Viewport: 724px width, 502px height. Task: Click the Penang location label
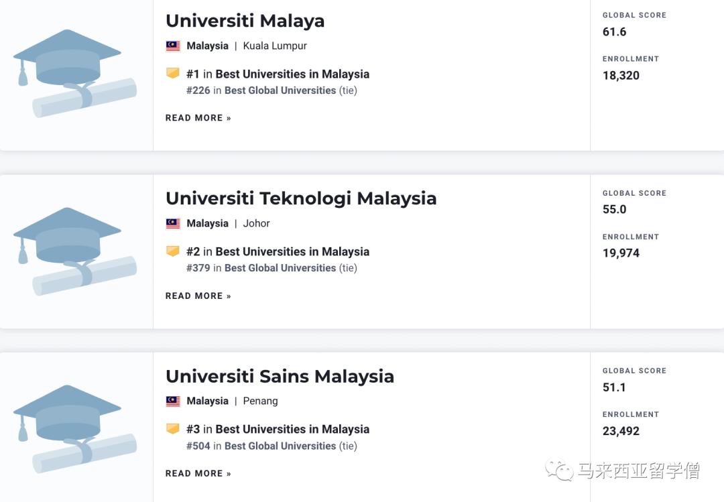tap(260, 401)
